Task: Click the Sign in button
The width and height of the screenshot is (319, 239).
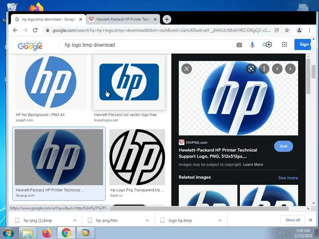Action: (302, 44)
